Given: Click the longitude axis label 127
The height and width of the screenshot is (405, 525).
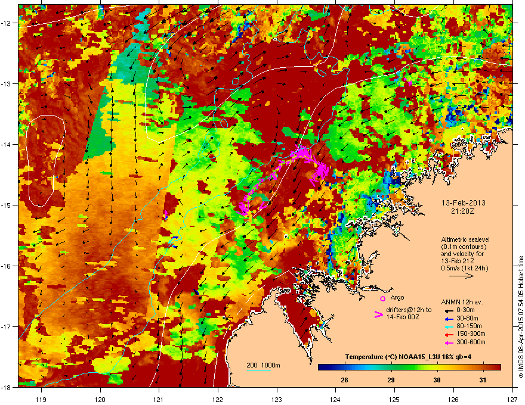Looking at the screenshot, I should [x=512, y=399].
